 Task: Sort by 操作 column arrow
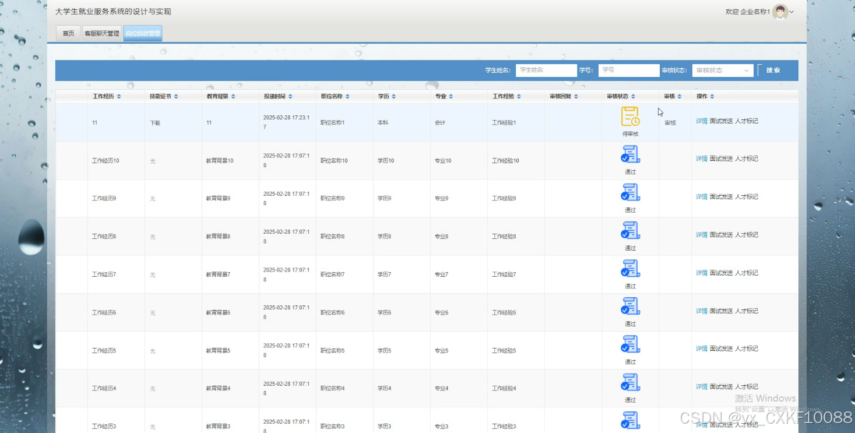coord(712,96)
